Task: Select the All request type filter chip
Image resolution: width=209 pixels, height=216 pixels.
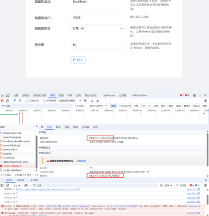Action: pos(113,106)
